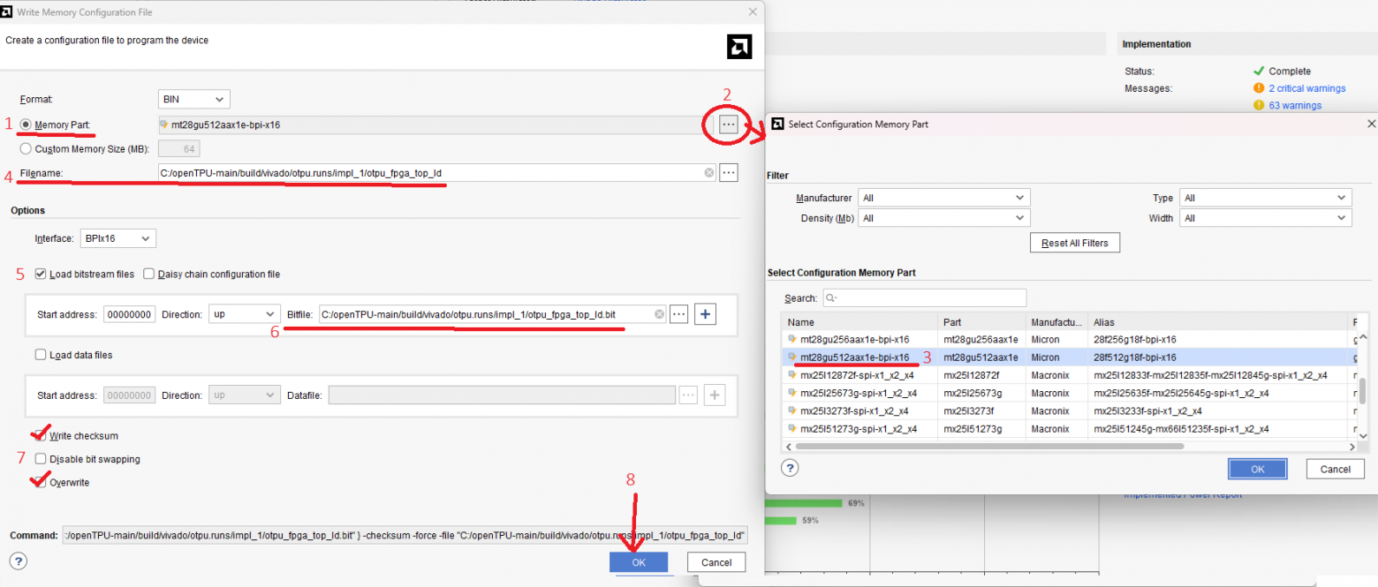Click the green Complete status checkmark
The height and width of the screenshot is (587, 1378).
1259,71
